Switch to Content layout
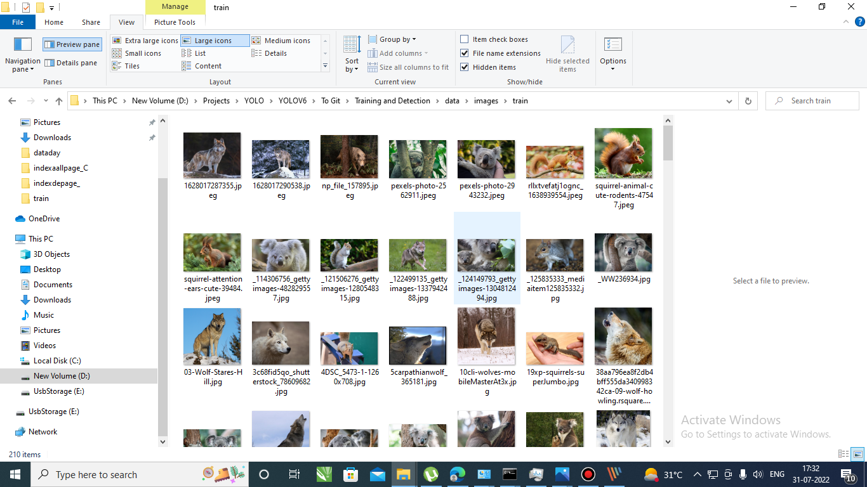The image size is (867, 487). coord(202,66)
